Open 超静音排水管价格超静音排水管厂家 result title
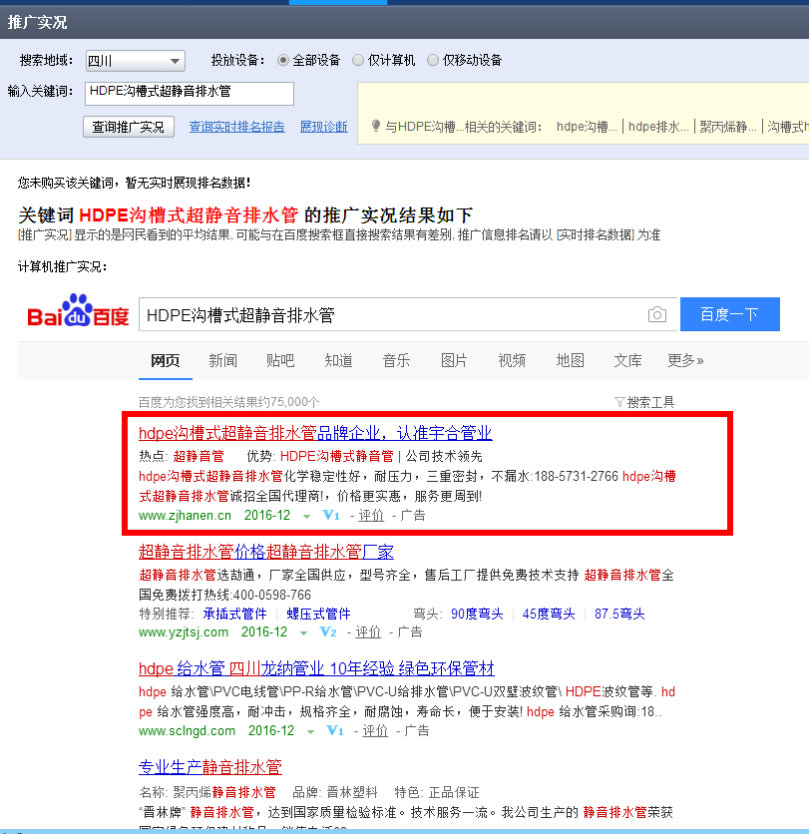 click(266, 552)
